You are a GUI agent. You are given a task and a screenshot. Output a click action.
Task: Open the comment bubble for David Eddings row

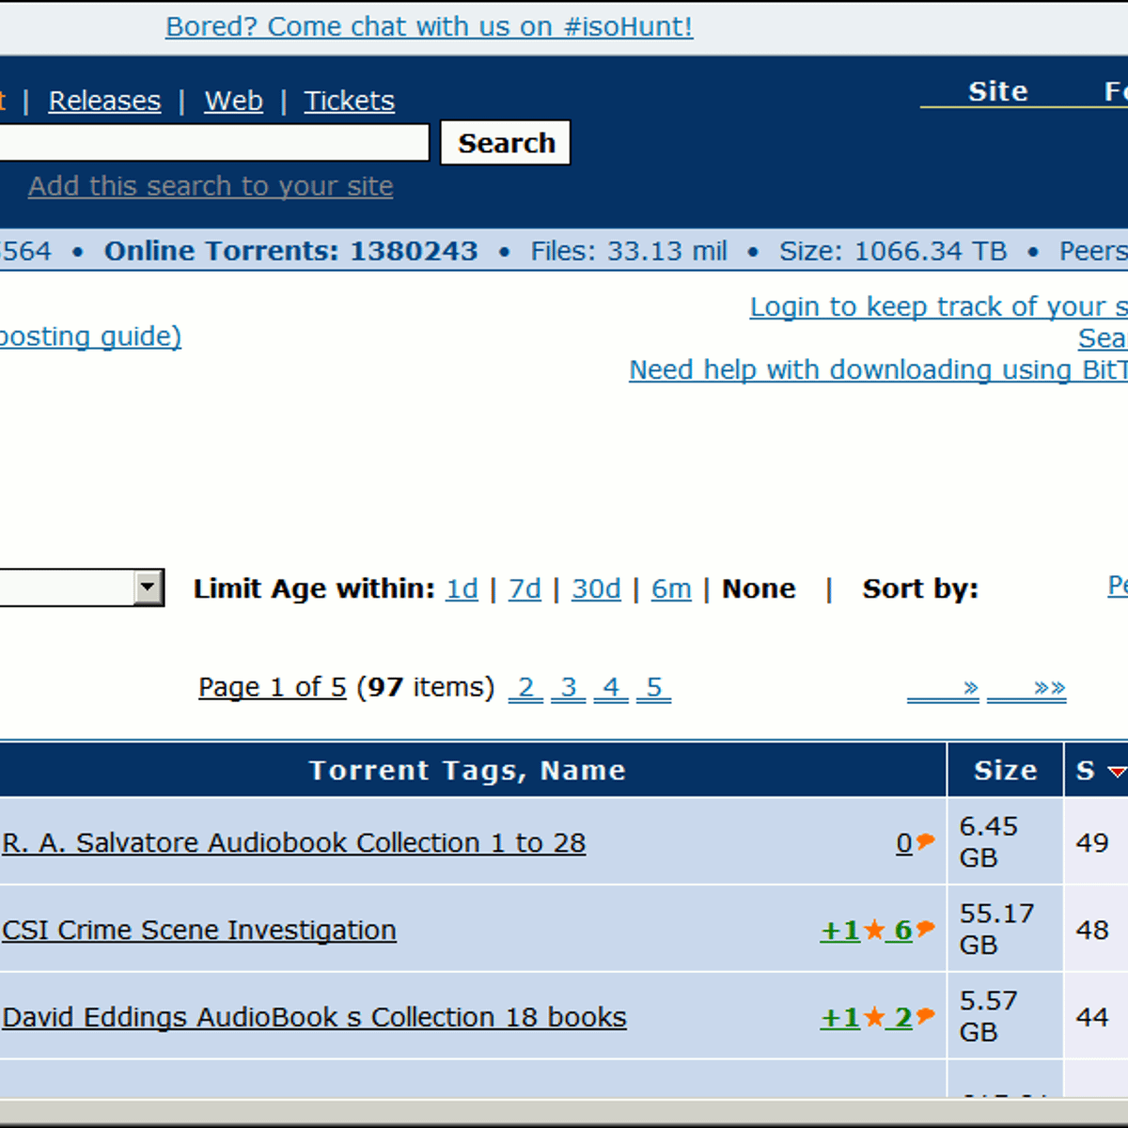[925, 1015]
